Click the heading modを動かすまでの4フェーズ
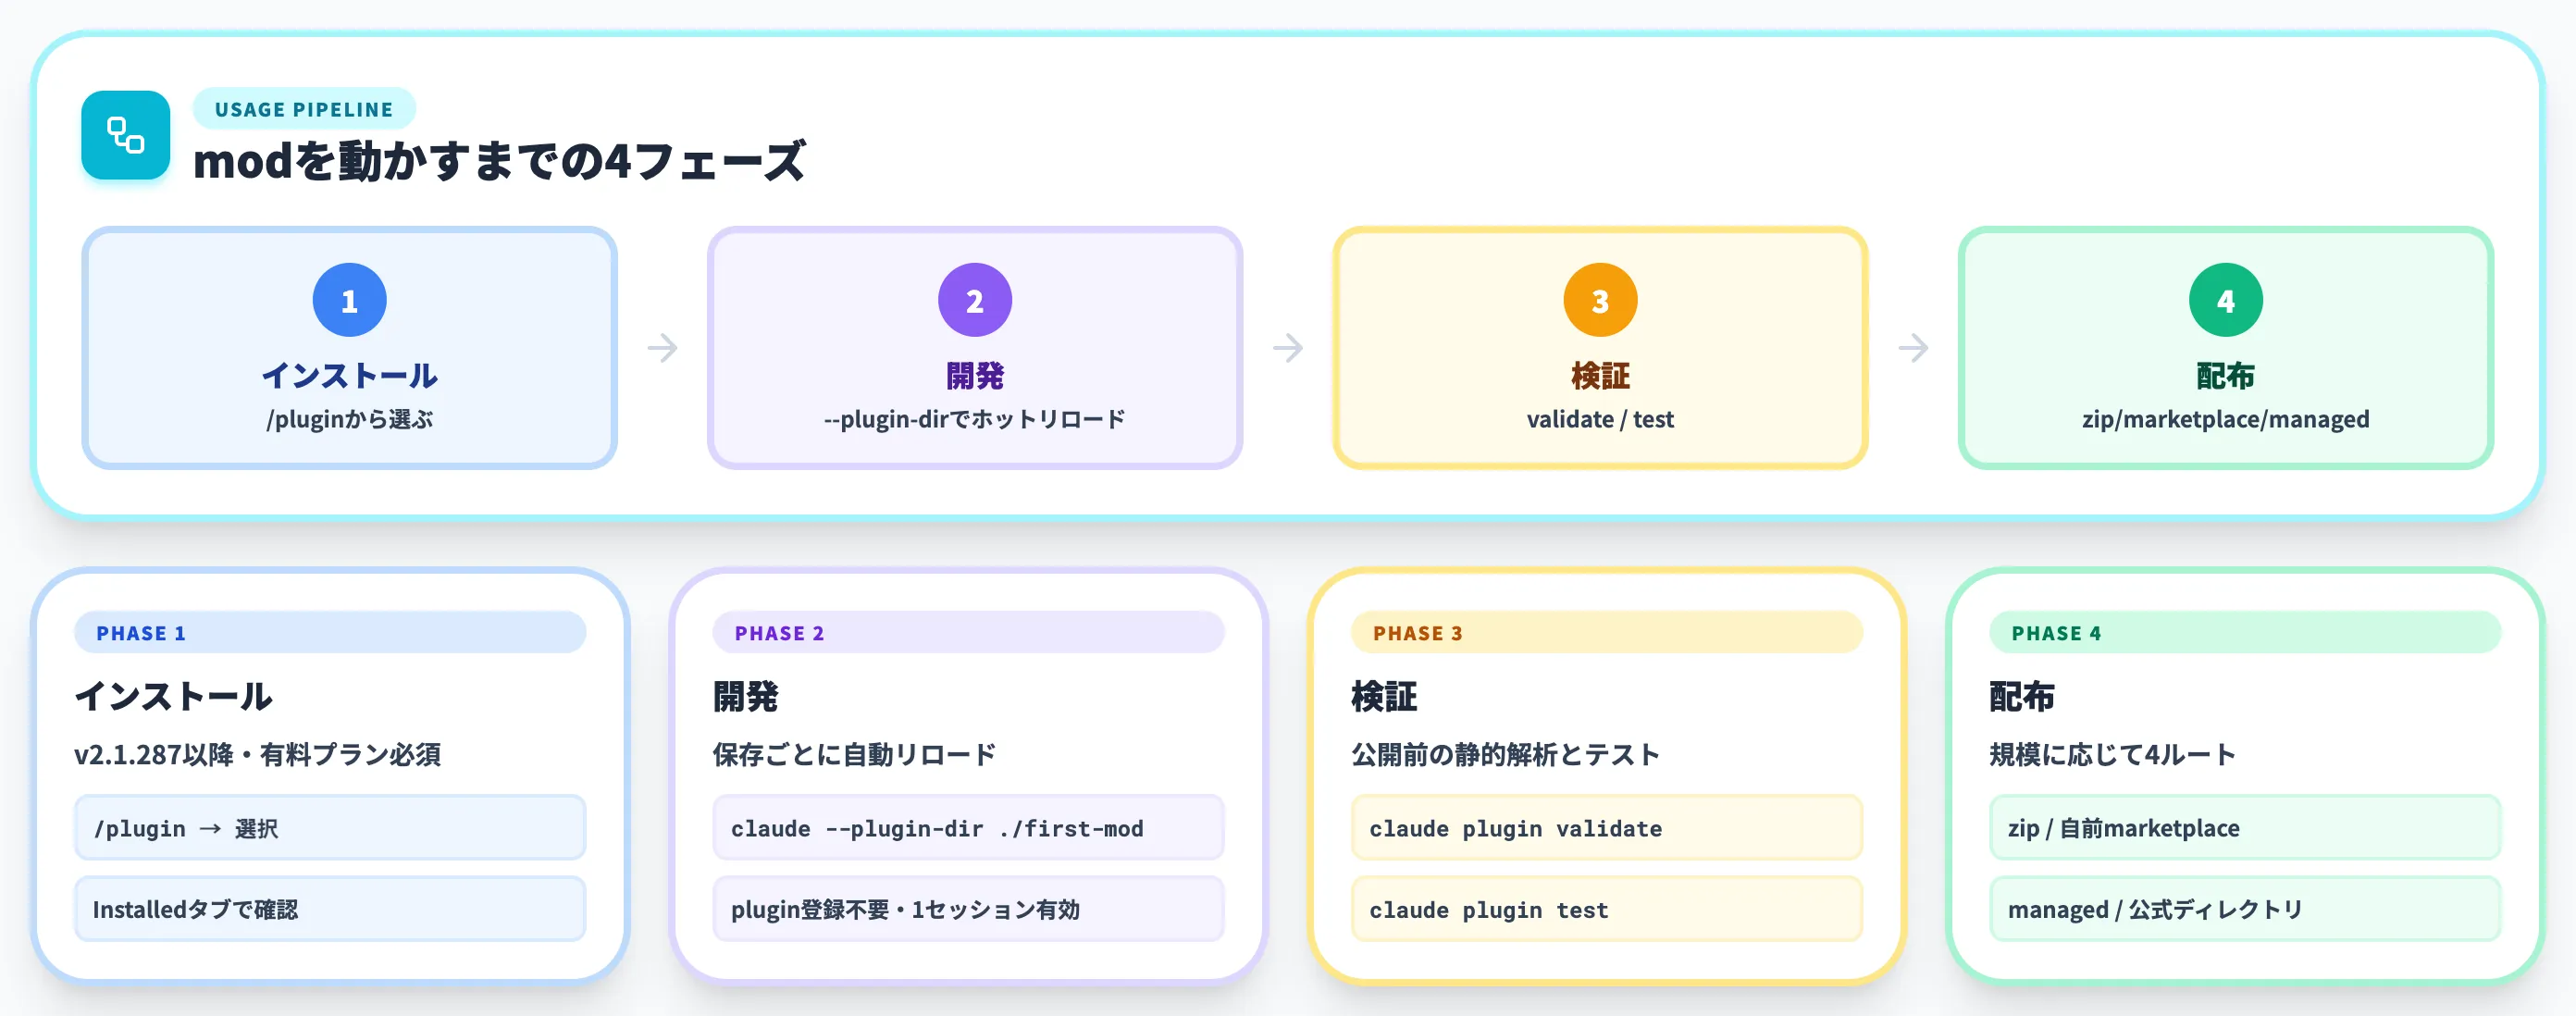The image size is (2576, 1016). (499, 161)
